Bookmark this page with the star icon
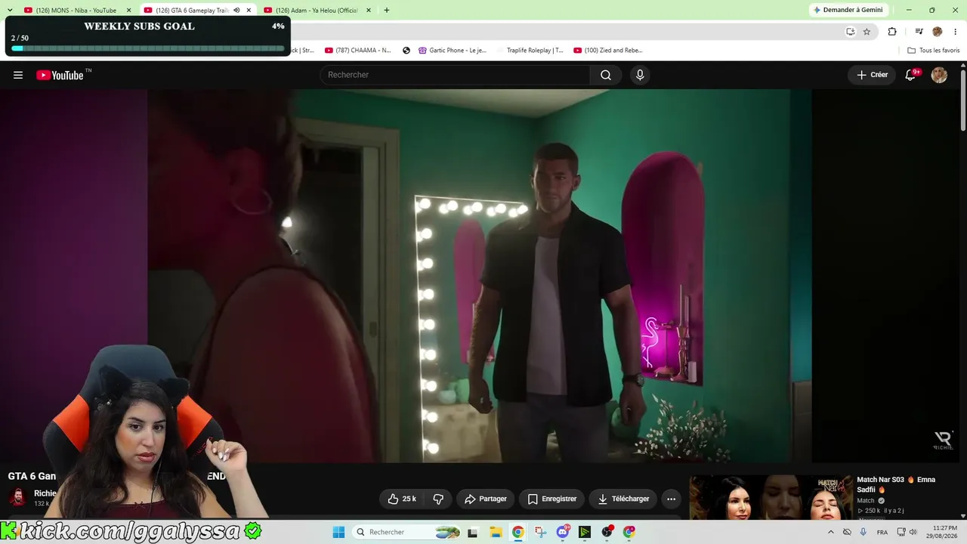 coord(867,32)
